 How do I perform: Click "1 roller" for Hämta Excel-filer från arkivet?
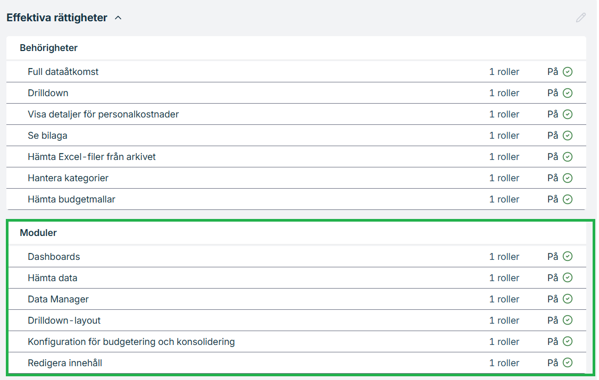tap(504, 157)
